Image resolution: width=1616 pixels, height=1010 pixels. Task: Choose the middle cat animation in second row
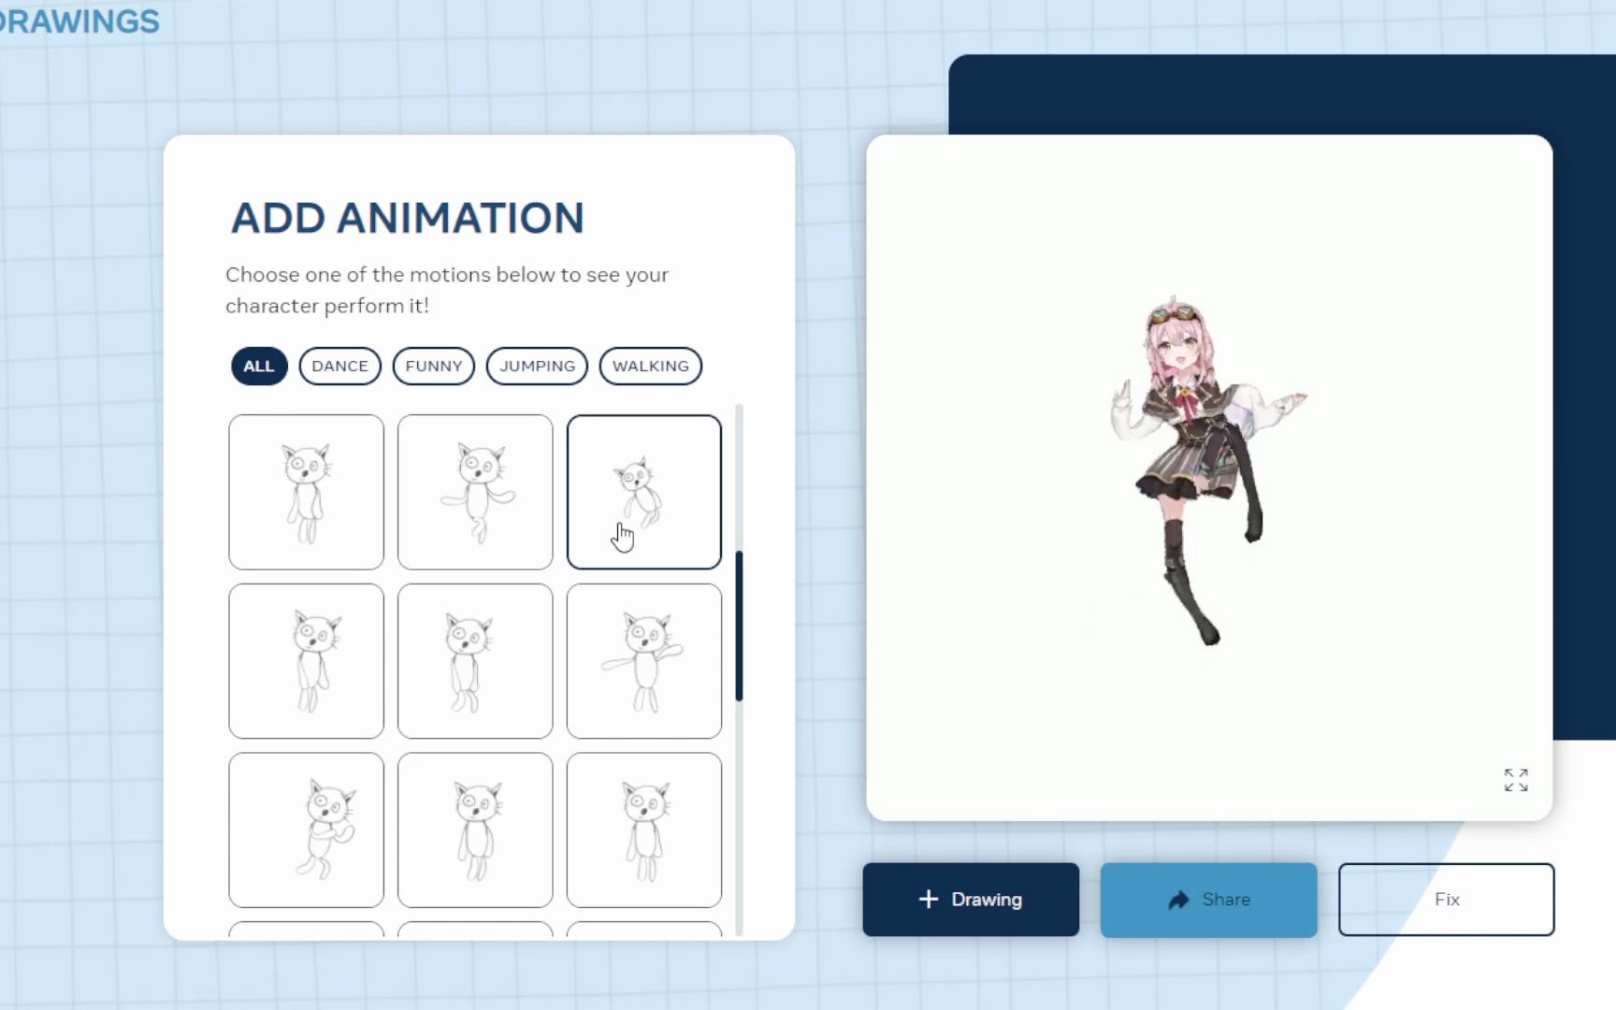pos(475,661)
